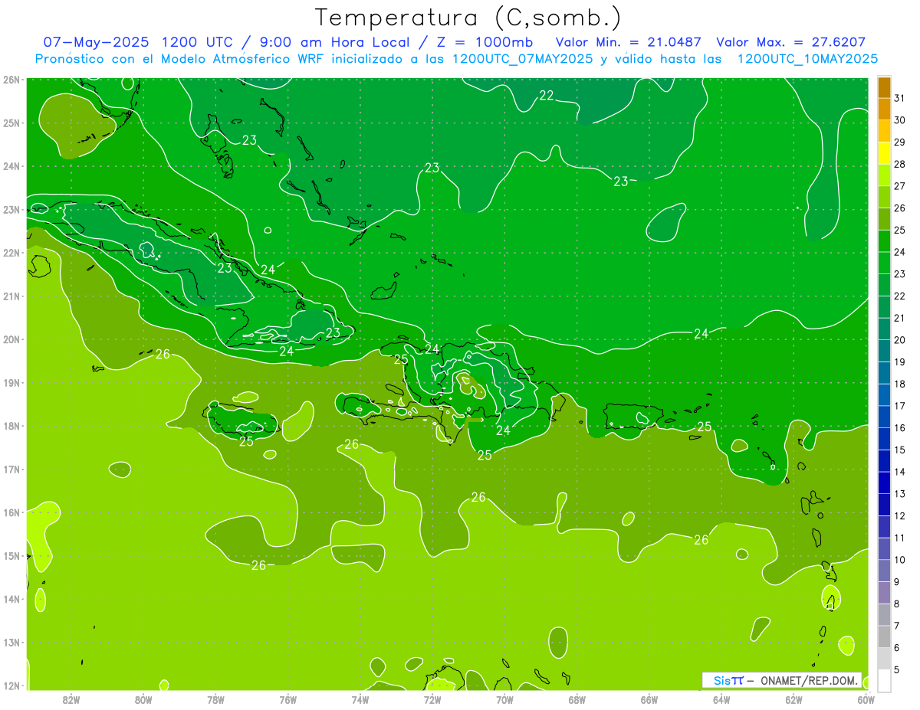Click the "22N" latitude axis label
Viewport: 920px width, 710px height.
pos(11,253)
